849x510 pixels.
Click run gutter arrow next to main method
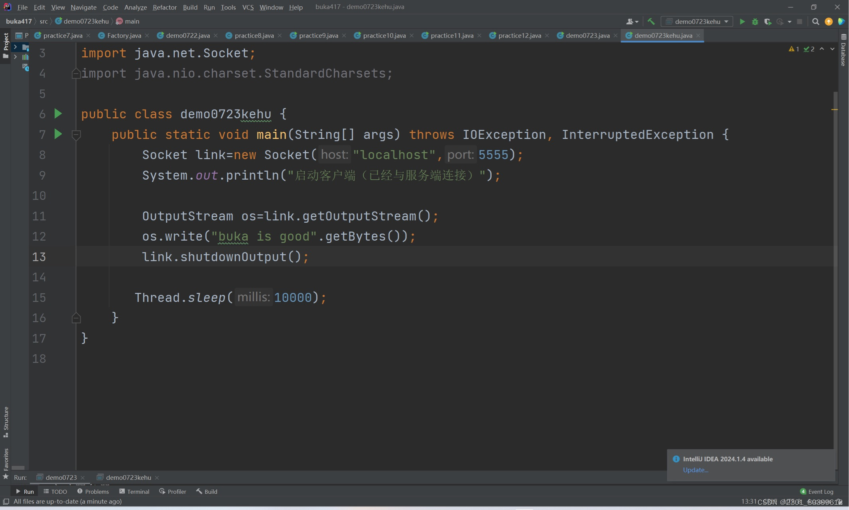(58, 134)
